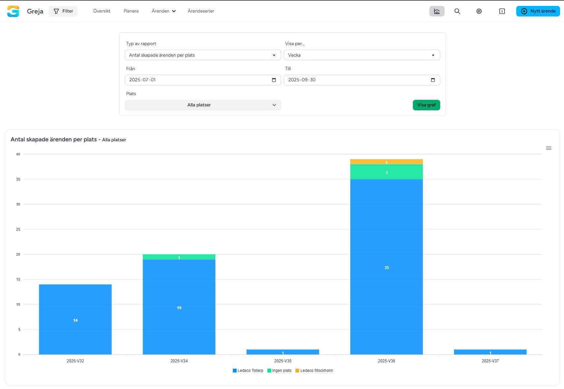Screen dimensions: 564x389
Task: Click the Greja logo icon
Action: click(13, 11)
